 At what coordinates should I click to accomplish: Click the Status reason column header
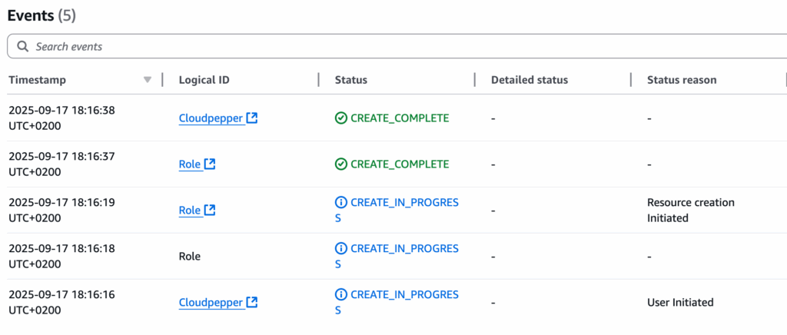click(682, 80)
